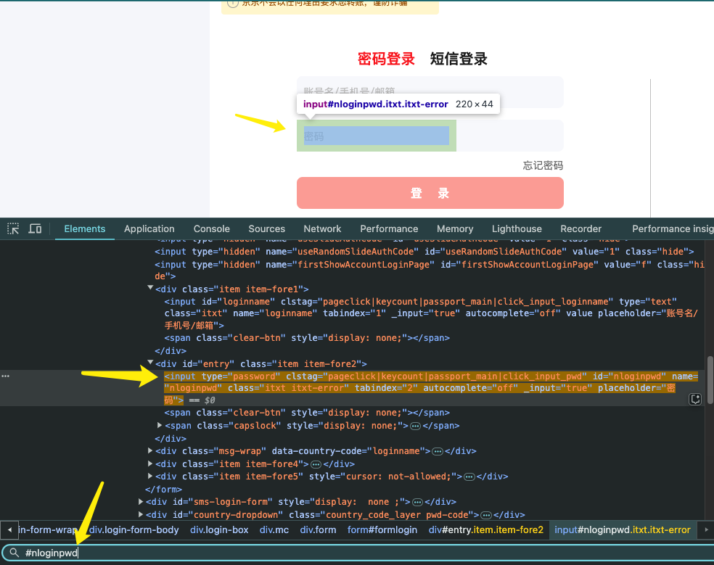Expand the collapsed ellipsis in the capslock span
This screenshot has height=565, width=714.
[415, 426]
